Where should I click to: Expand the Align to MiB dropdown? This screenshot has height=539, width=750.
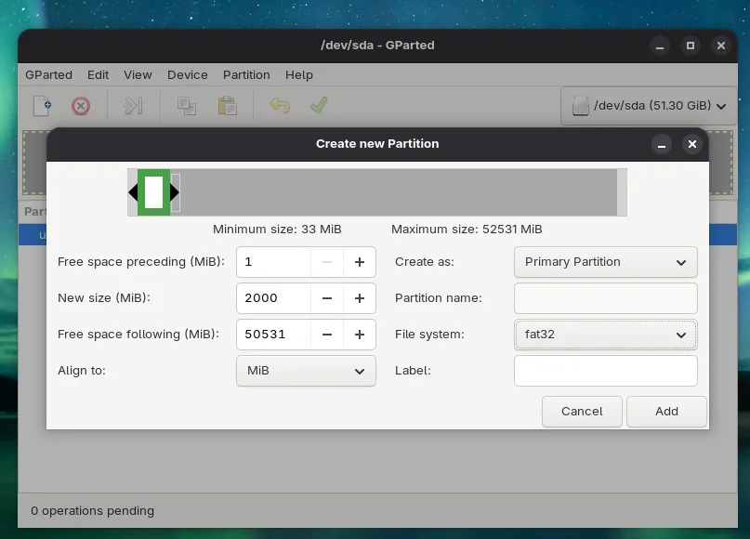click(306, 371)
